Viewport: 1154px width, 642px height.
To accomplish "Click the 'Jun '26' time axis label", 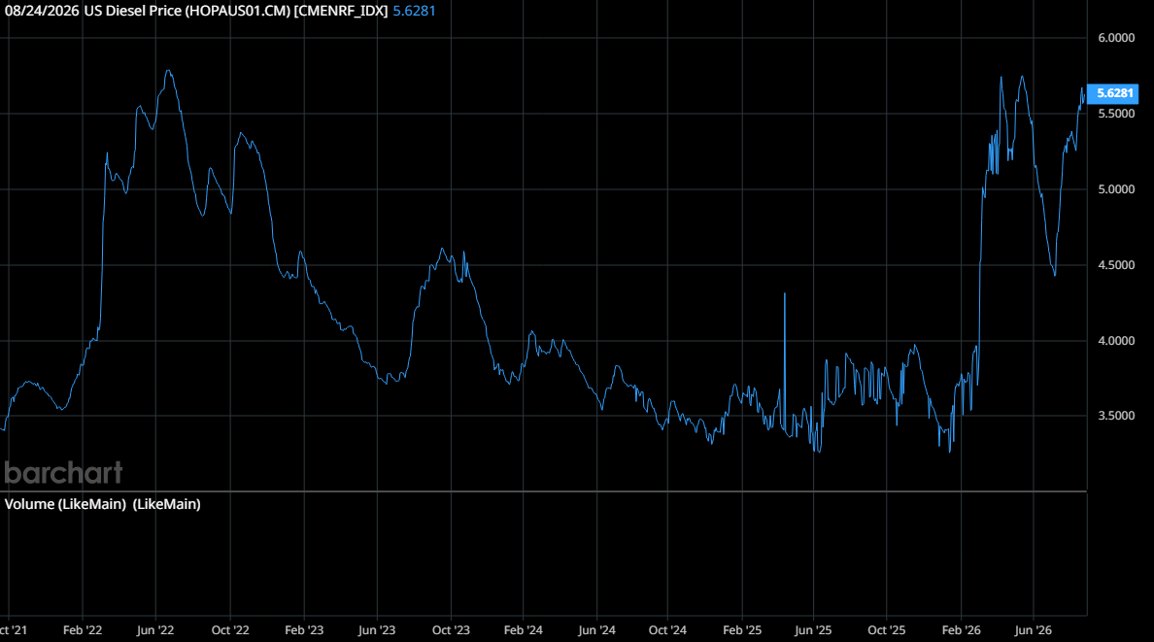I will 1034,630.
